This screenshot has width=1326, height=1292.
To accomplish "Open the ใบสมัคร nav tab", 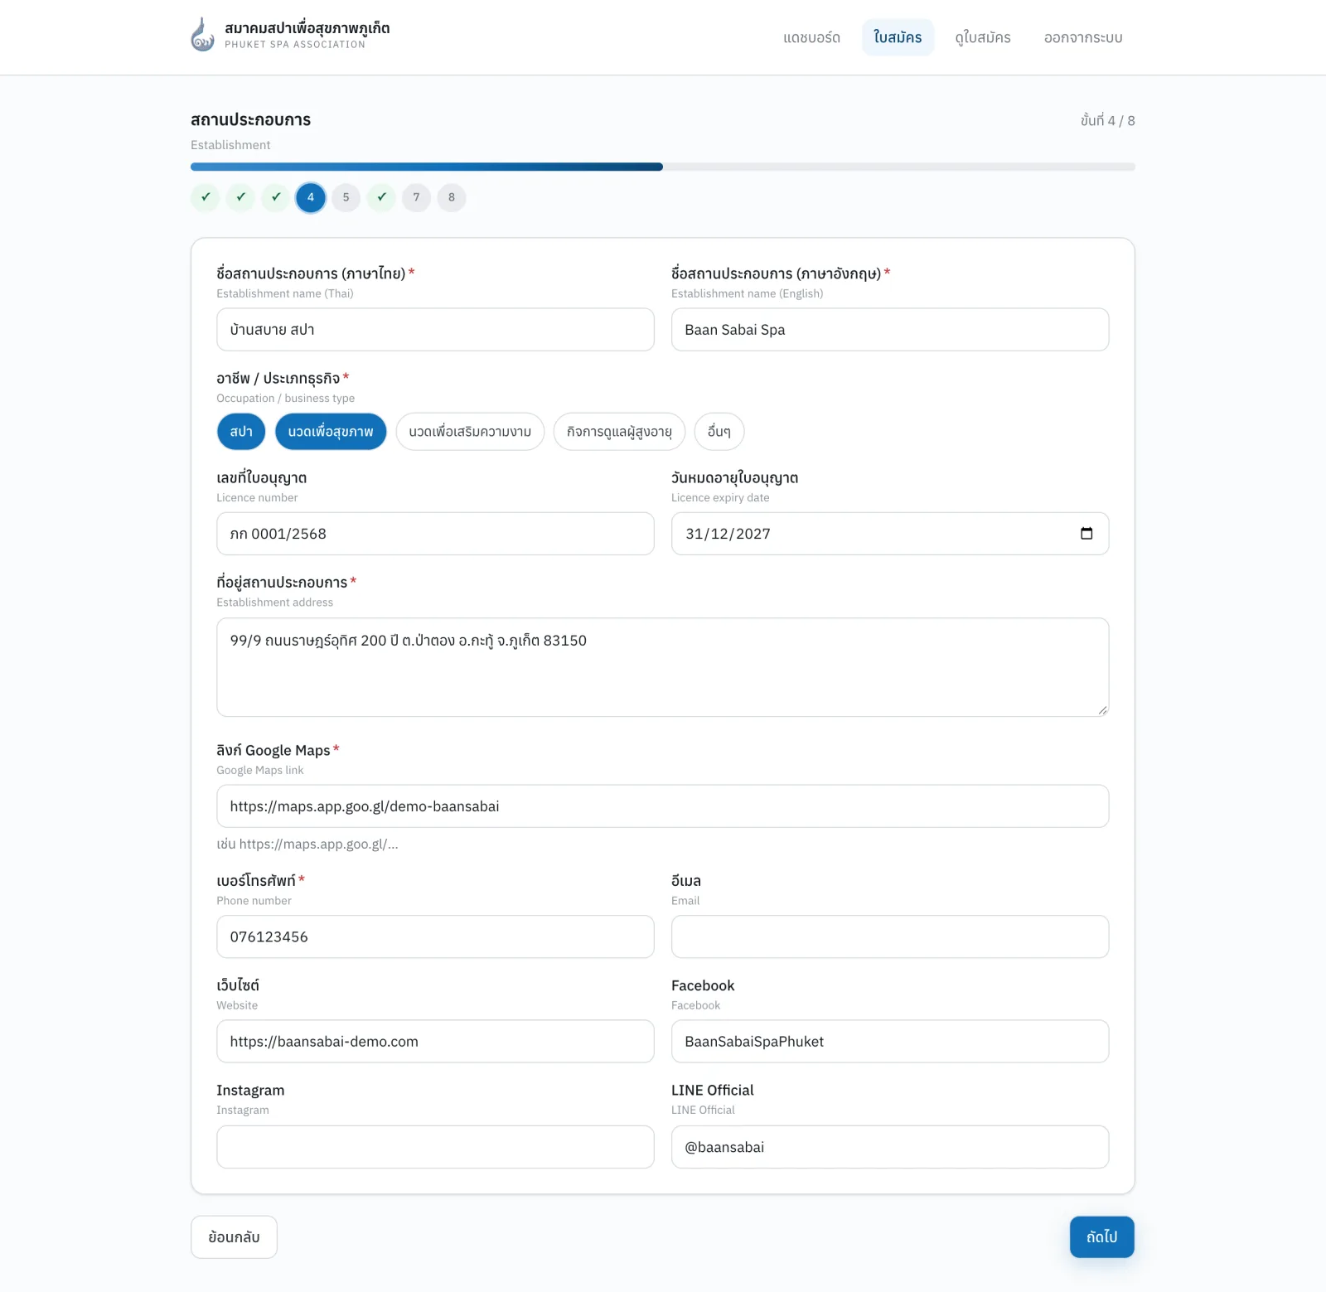I will click(898, 37).
